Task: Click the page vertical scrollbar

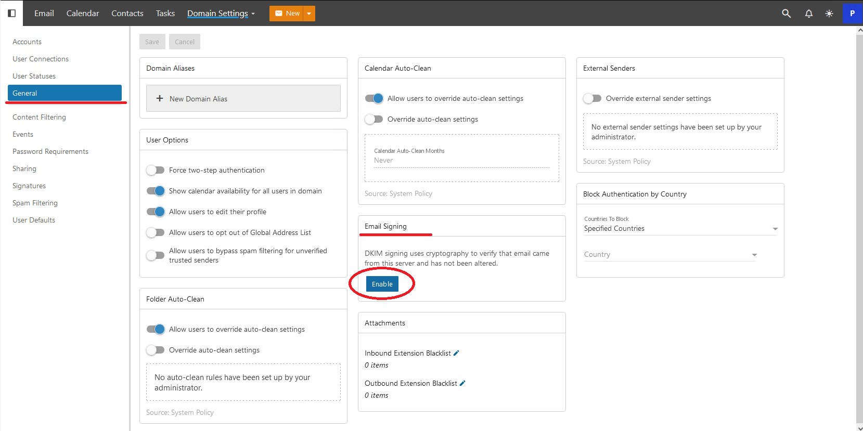Action: (x=859, y=229)
